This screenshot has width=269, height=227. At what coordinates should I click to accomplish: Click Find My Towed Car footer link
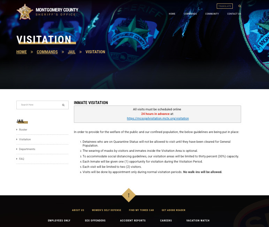point(141,210)
